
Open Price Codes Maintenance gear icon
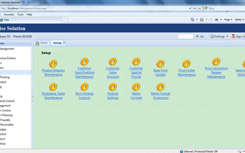coord(186,63)
